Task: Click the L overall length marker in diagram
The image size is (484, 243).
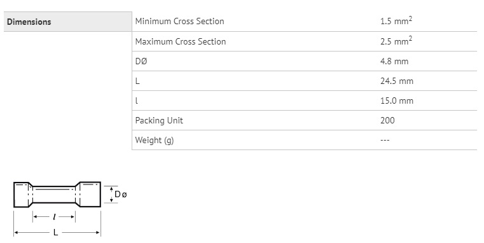Action: coord(55,232)
